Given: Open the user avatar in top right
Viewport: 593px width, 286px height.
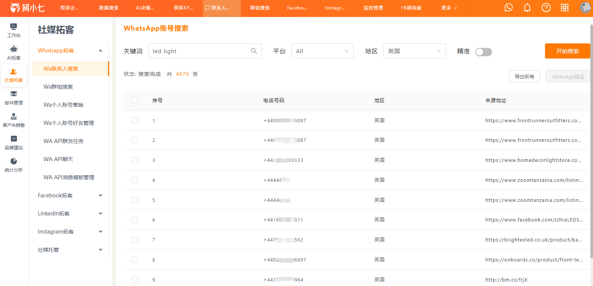Looking at the screenshot, I should click(x=585, y=8).
